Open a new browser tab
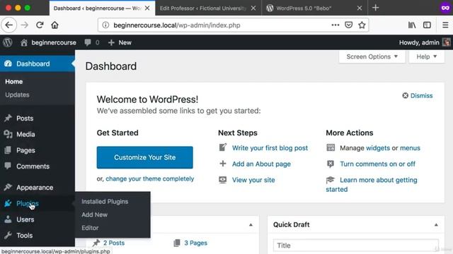Viewport: 453px width, 254px height. [375, 8]
